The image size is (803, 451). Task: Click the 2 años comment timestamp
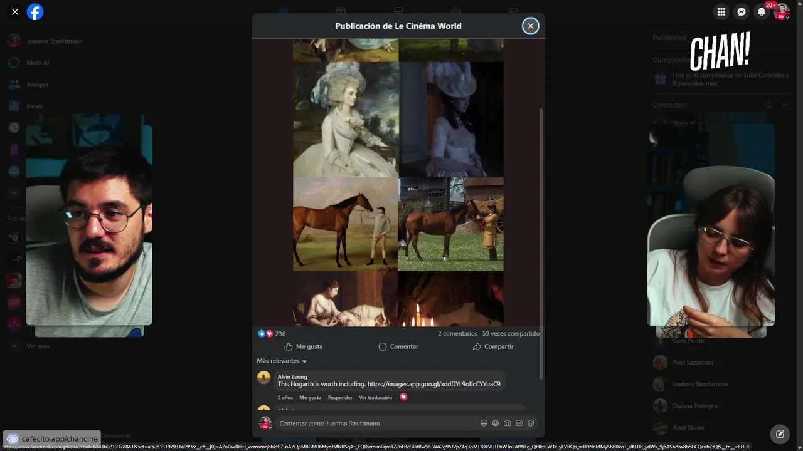point(285,397)
